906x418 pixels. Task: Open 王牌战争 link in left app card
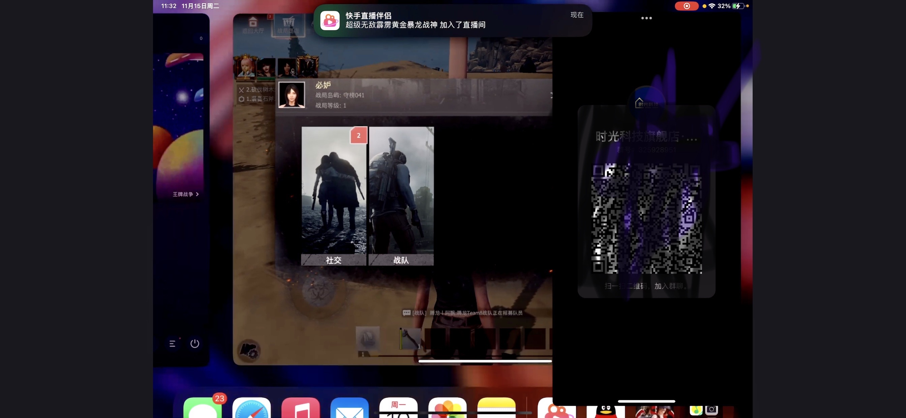pyautogui.click(x=186, y=194)
